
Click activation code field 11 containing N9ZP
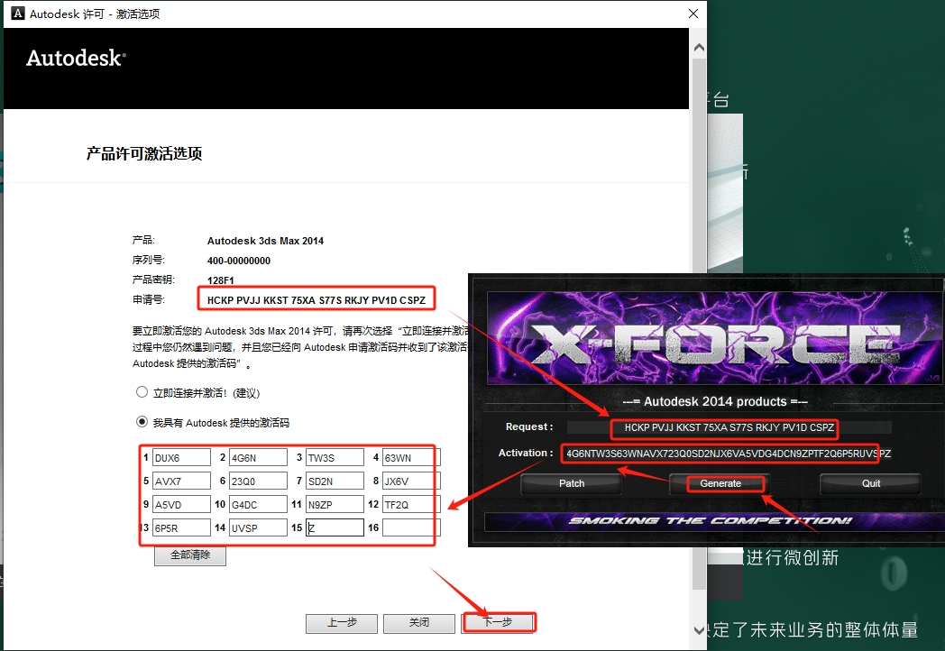tap(335, 505)
